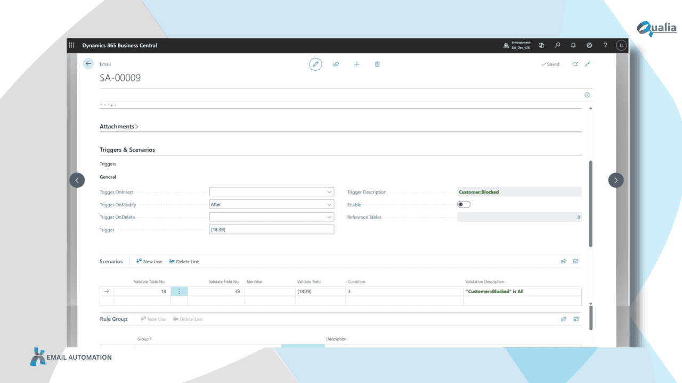This screenshot has width=682, height=383.
Task: Click the pencil edit icon
Action: 315,64
